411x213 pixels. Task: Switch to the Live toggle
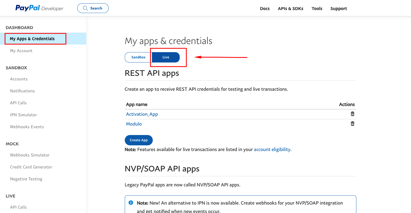(x=166, y=57)
